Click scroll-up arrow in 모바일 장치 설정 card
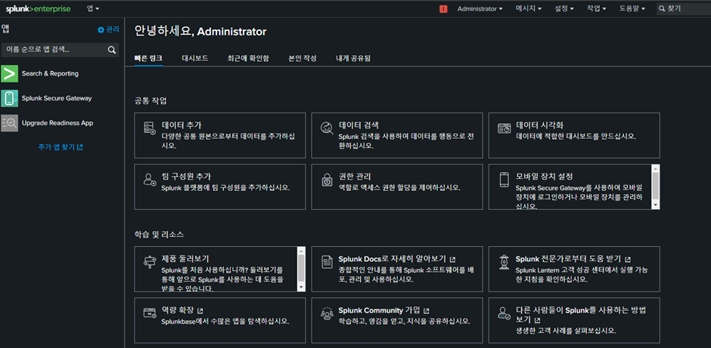Viewport: 711px width, 348px height. (x=655, y=168)
